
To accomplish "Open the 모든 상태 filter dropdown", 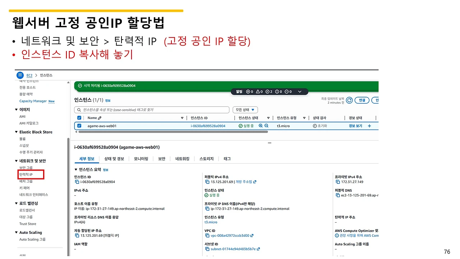I will pos(244,109).
